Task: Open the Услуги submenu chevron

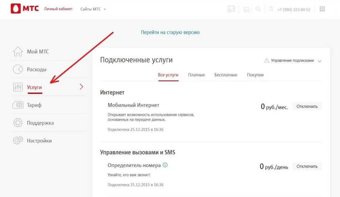Action: click(81, 87)
